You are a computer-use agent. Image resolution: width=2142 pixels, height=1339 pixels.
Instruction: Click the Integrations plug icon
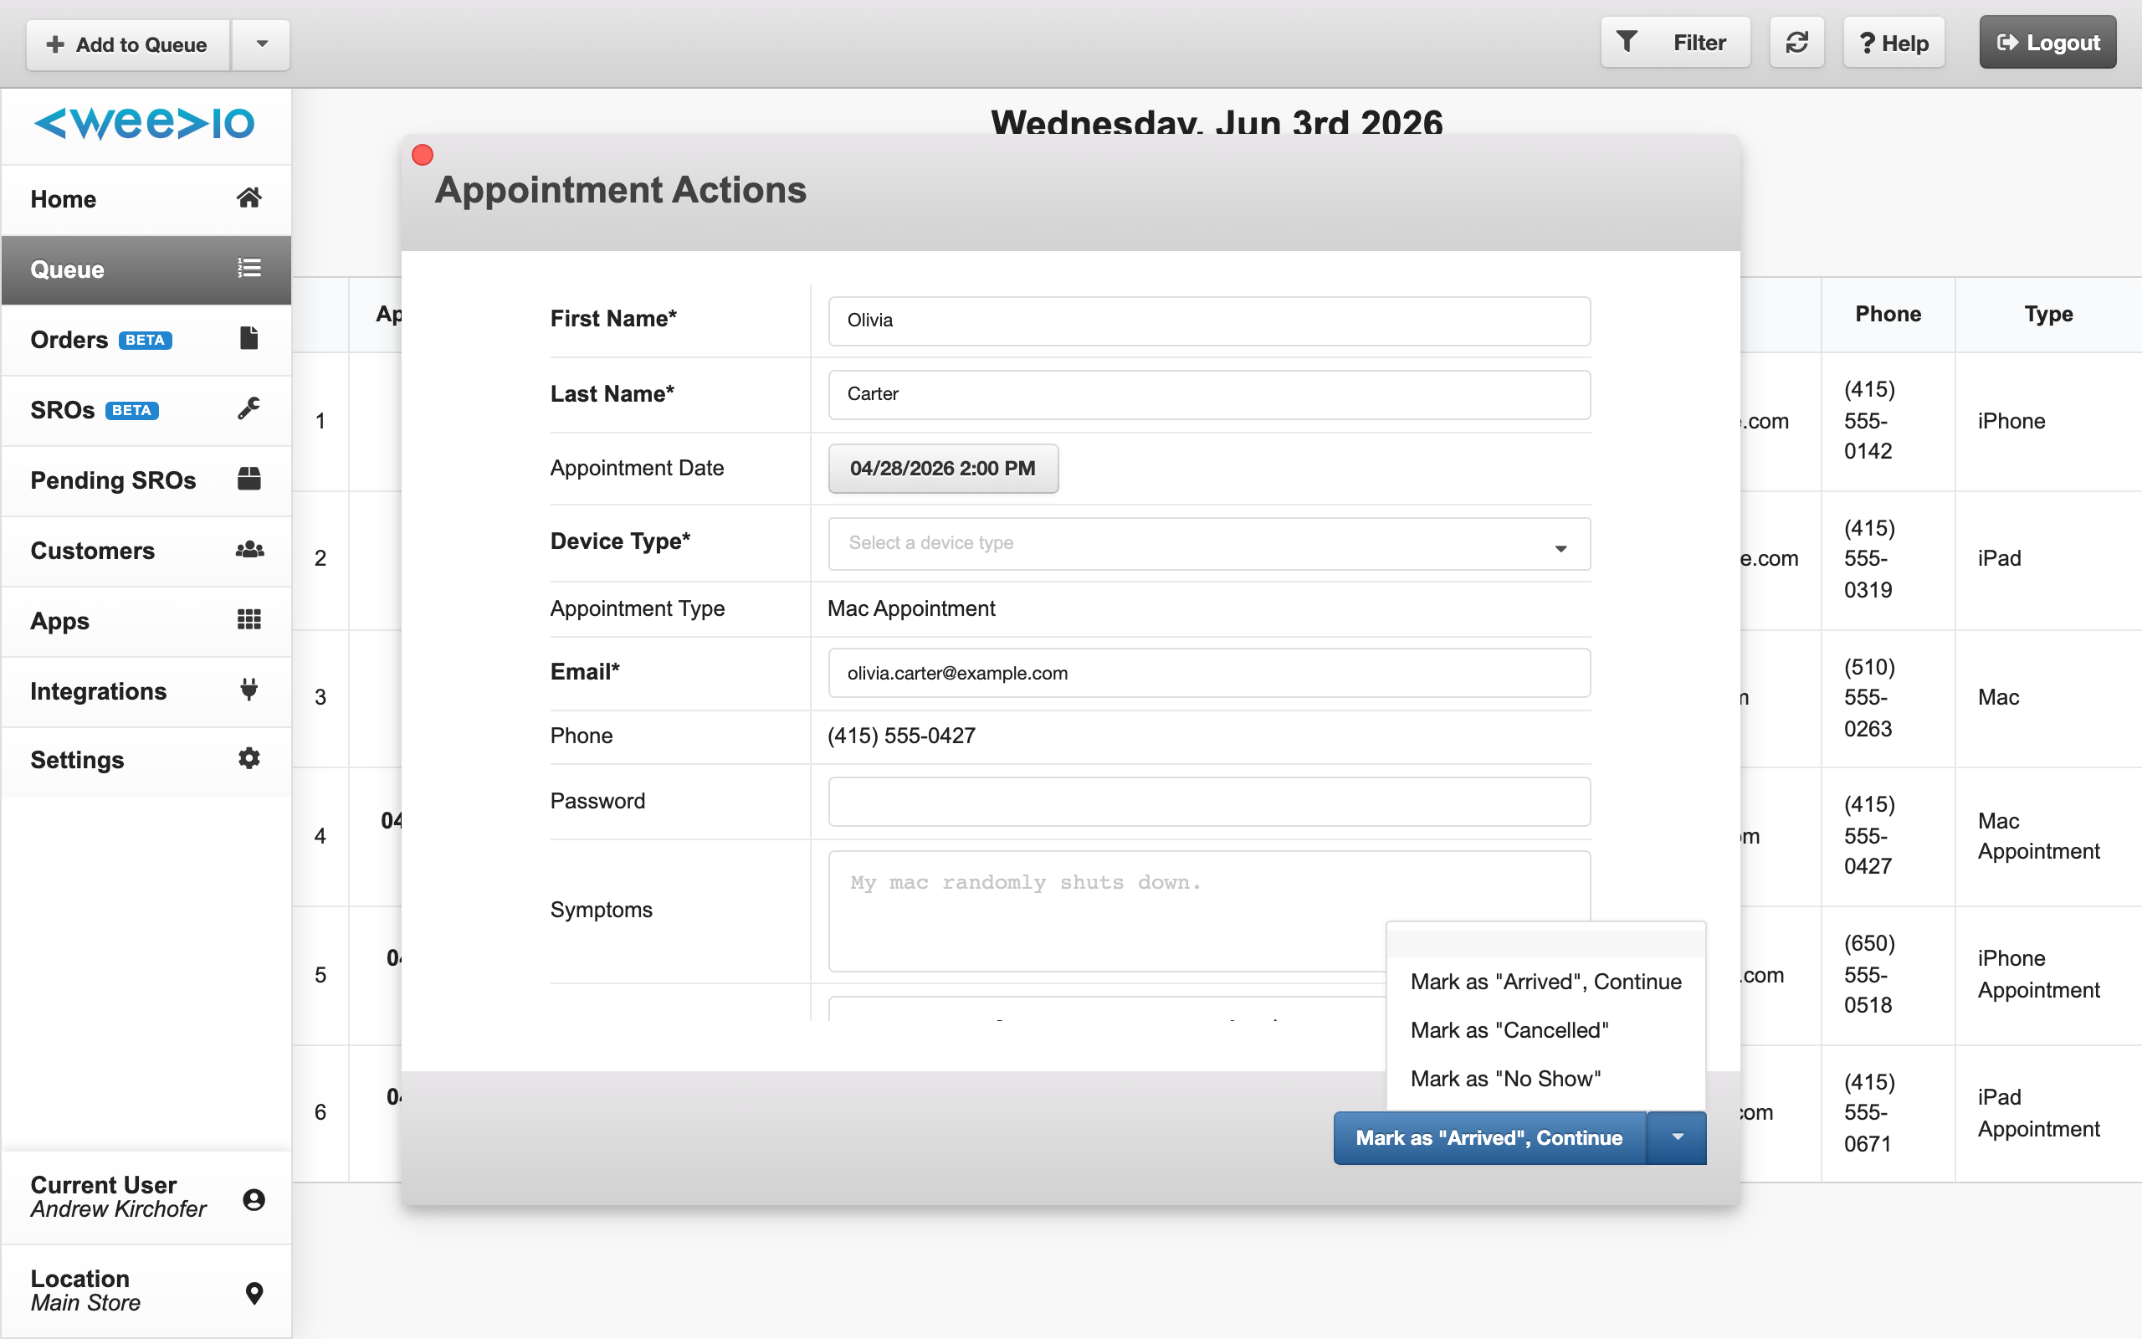(x=249, y=689)
